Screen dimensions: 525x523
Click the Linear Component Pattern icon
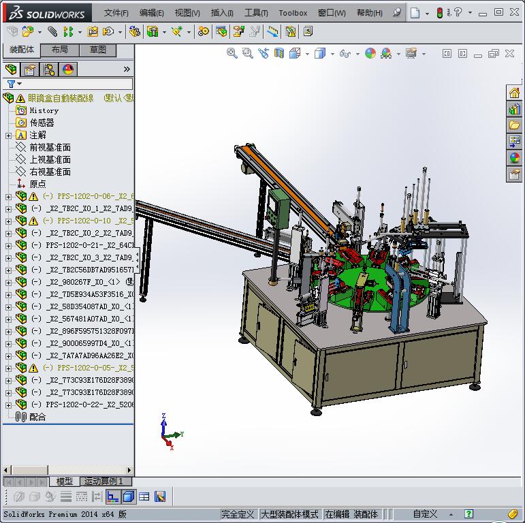[x=68, y=32]
